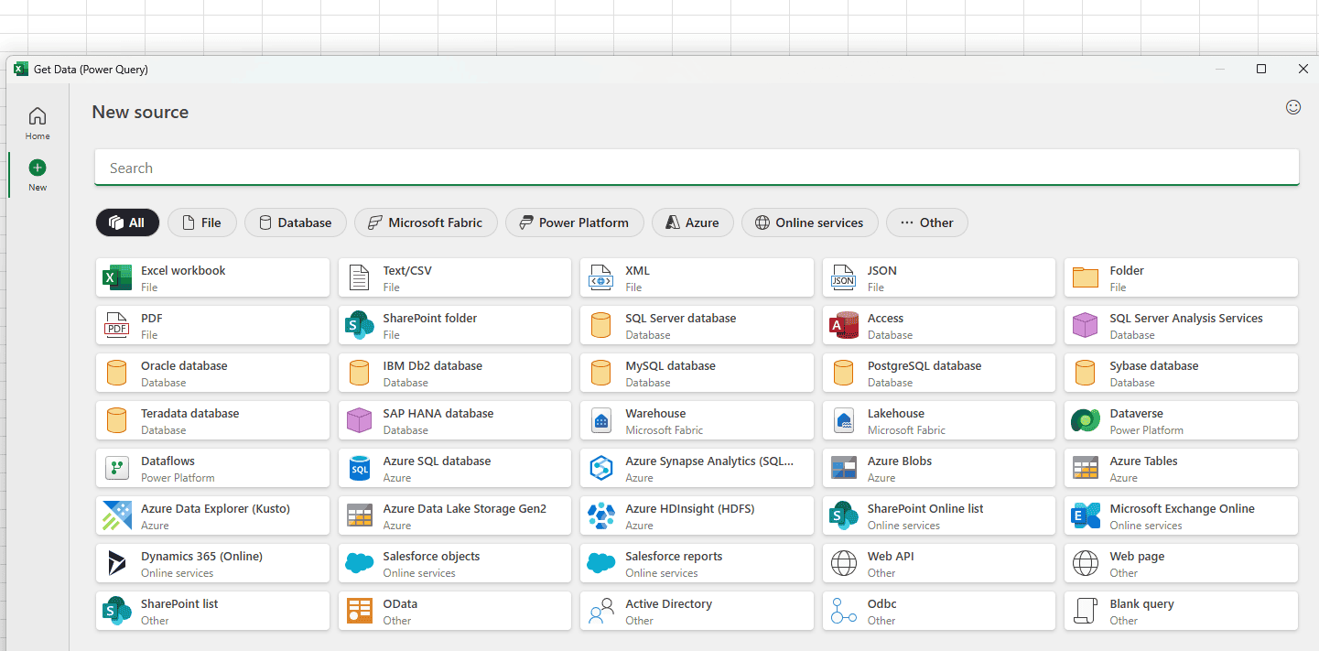The height and width of the screenshot is (651, 1319).
Task: Start a Blank query
Action: 1180,610
